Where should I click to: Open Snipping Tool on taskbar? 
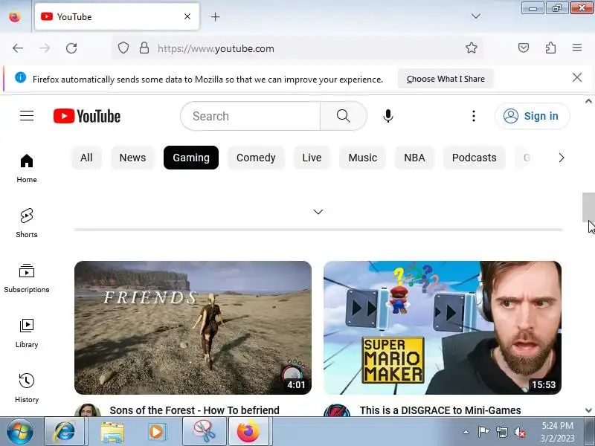[x=204, y=432]
